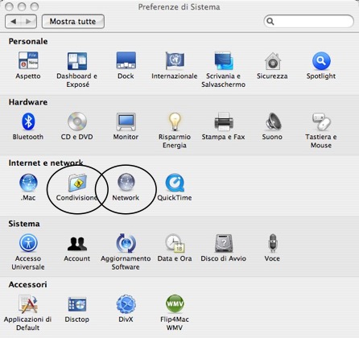359x338 pixels.
Task: Close the Preferenze di Sistema window
Action: (x=9, y=6)
